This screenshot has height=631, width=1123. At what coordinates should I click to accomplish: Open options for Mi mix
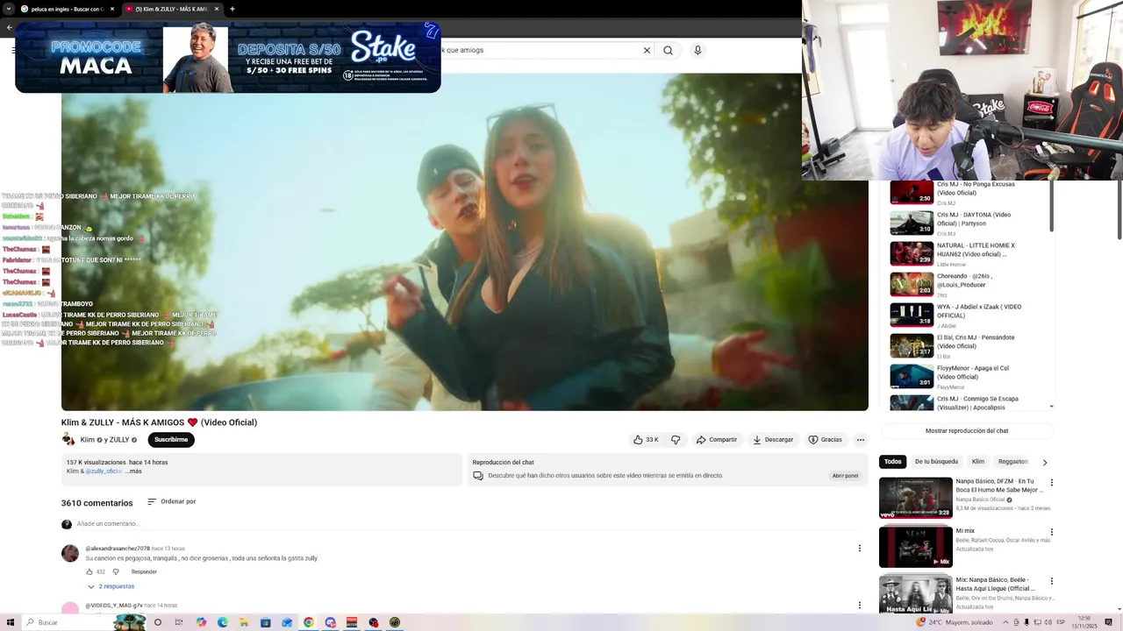coord(1052,532)
